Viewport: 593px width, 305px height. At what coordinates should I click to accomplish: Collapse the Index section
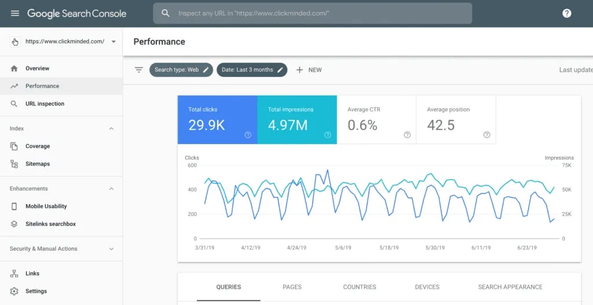click(x=112, y=128)
